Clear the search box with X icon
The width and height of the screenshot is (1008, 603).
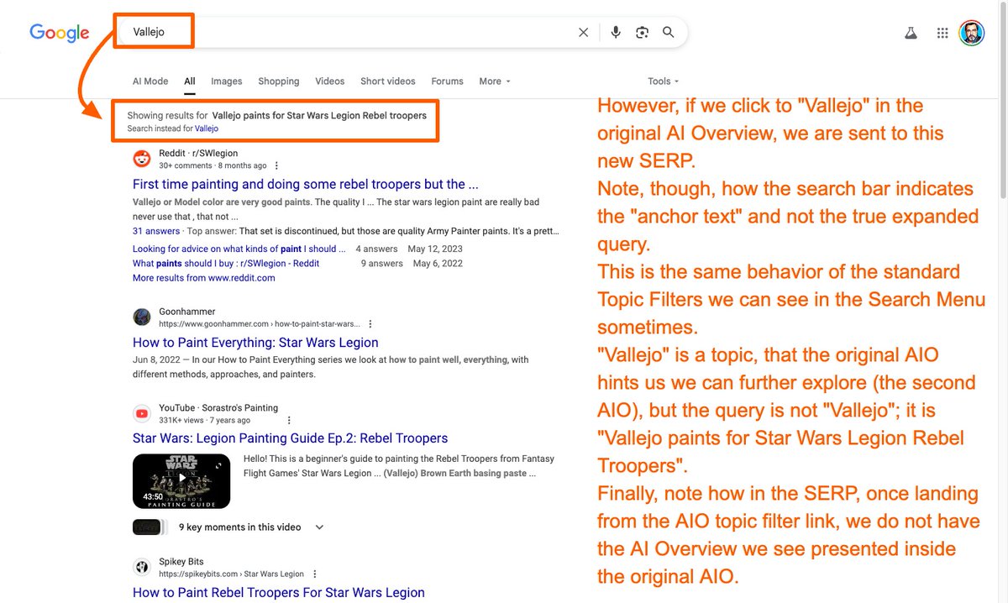click(584, 32)
